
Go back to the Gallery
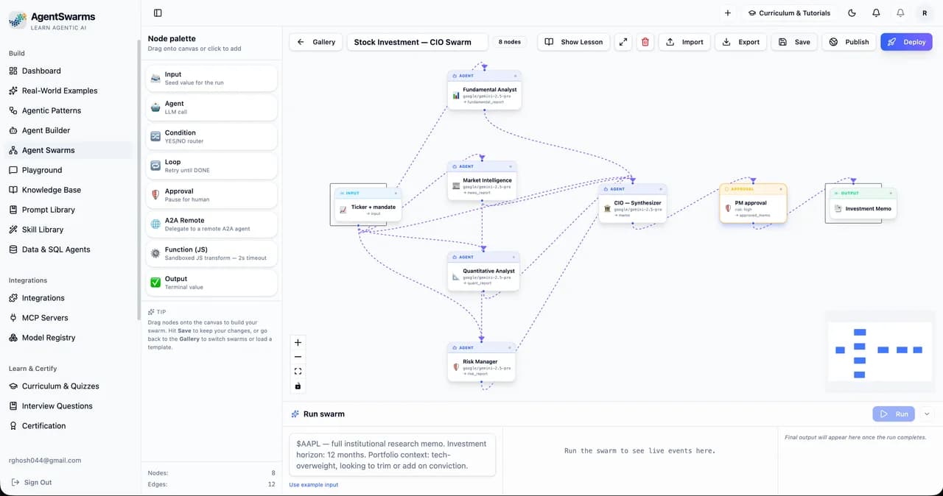316,42
